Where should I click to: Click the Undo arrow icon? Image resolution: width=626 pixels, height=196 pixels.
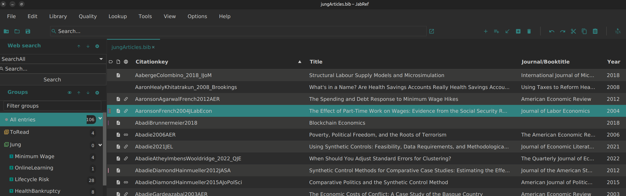point(552,31)
